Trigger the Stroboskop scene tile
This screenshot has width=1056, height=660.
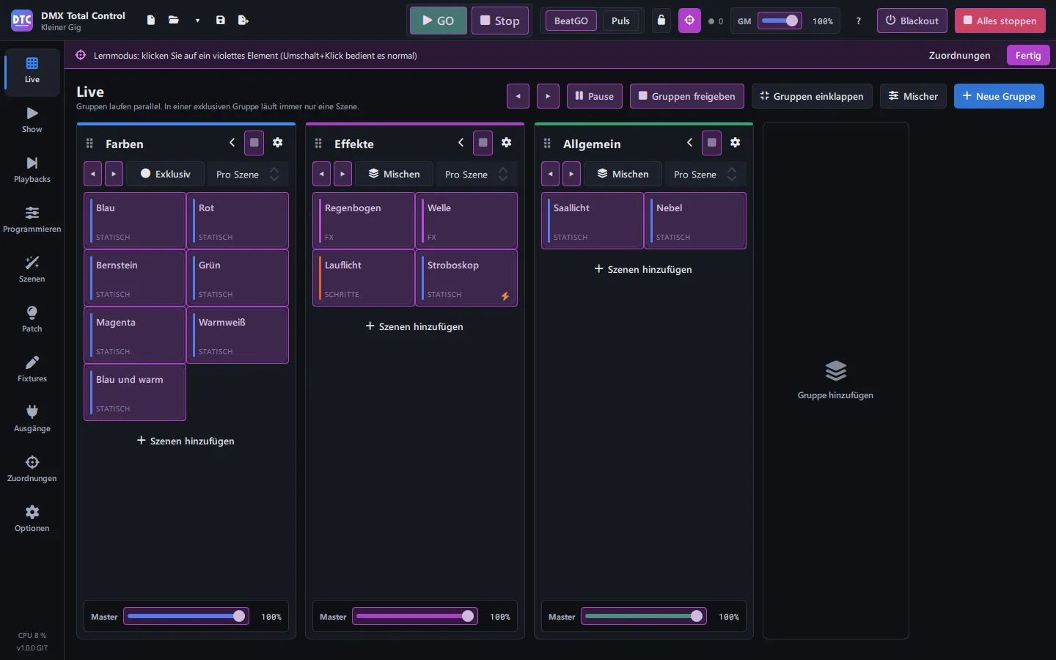(x=466, y=278)
